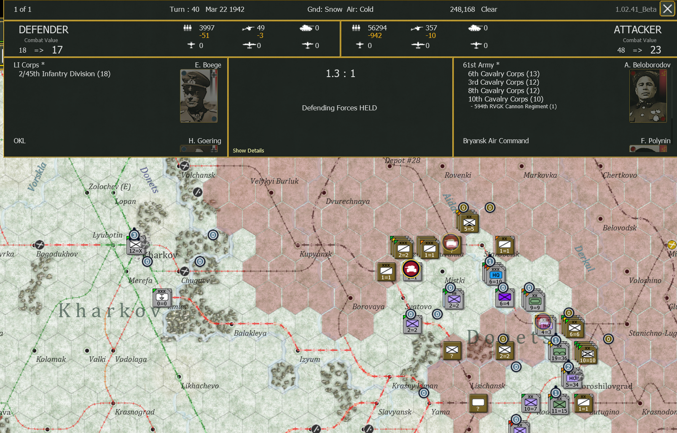Select the 10=10 infantry stack
677x433 pixels.
click(587, 354)
